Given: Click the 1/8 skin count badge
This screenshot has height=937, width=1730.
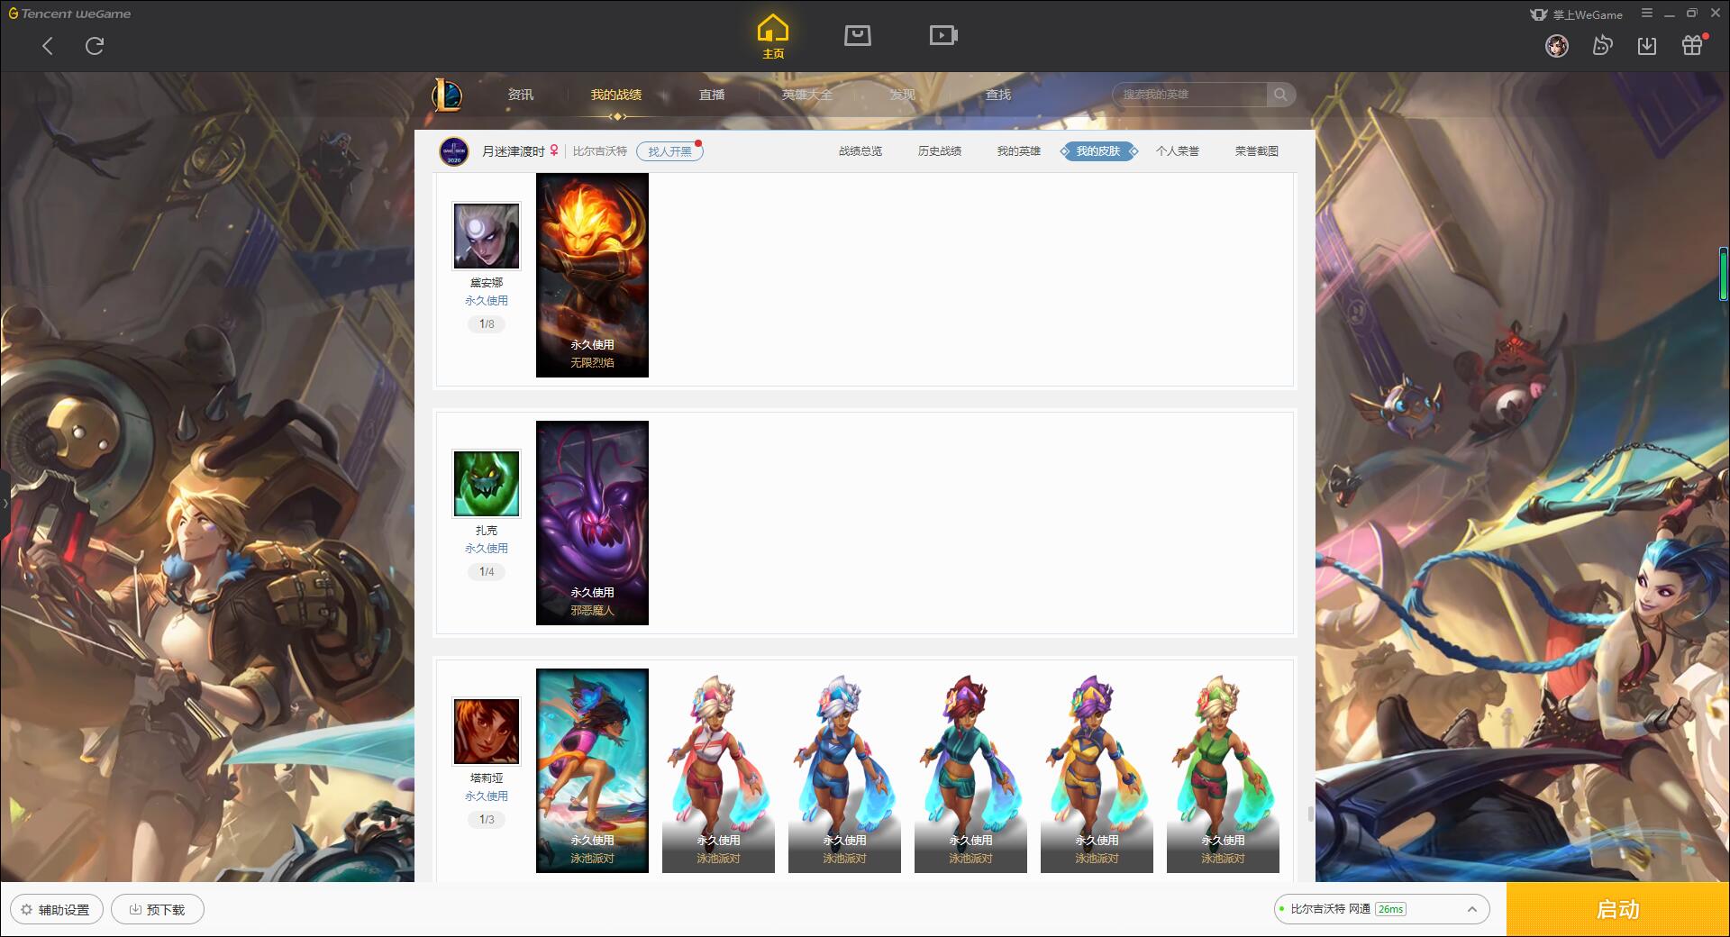Looking at the screenshot, I should [x=487, y=324].
